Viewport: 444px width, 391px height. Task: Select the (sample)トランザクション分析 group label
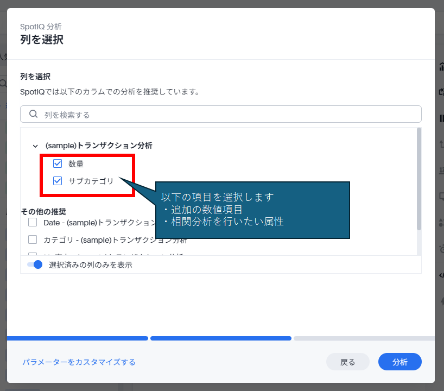click(x=99, y=146)
